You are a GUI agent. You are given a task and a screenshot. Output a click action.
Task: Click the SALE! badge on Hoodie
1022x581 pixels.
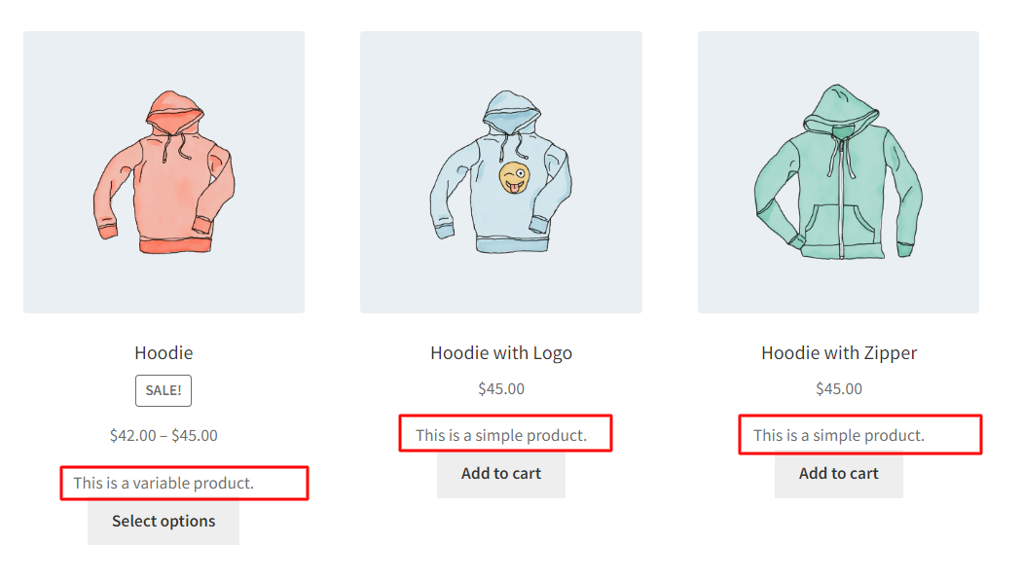click(x=163, y=390)
